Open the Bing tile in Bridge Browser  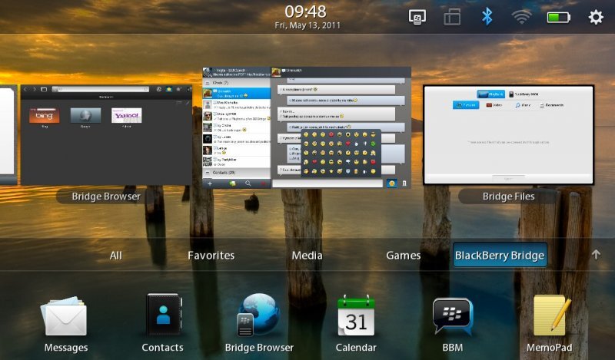(x=45, y=116)
